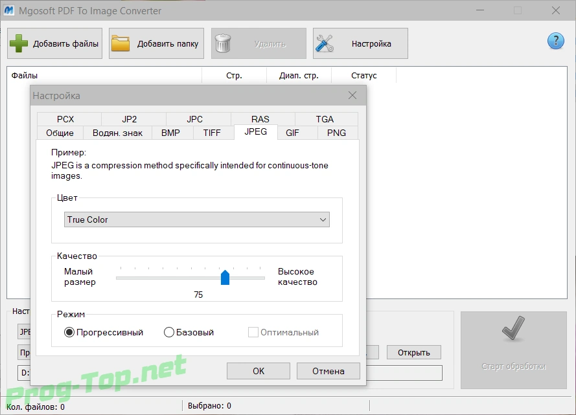Select the Базовый radio button
Image resolution: width=576 pixels, height=415 pixels.
pyautogui.click(x=168, y=332)
